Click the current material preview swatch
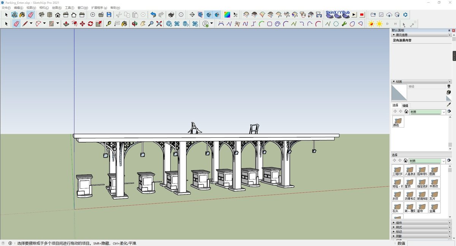The width and height of the screenshot is (456, 246). 399,92
